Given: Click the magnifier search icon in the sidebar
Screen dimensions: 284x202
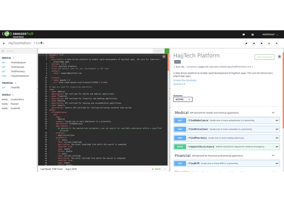Looking at the screenshot, I should pyautogui.click(x=3, y=51).
